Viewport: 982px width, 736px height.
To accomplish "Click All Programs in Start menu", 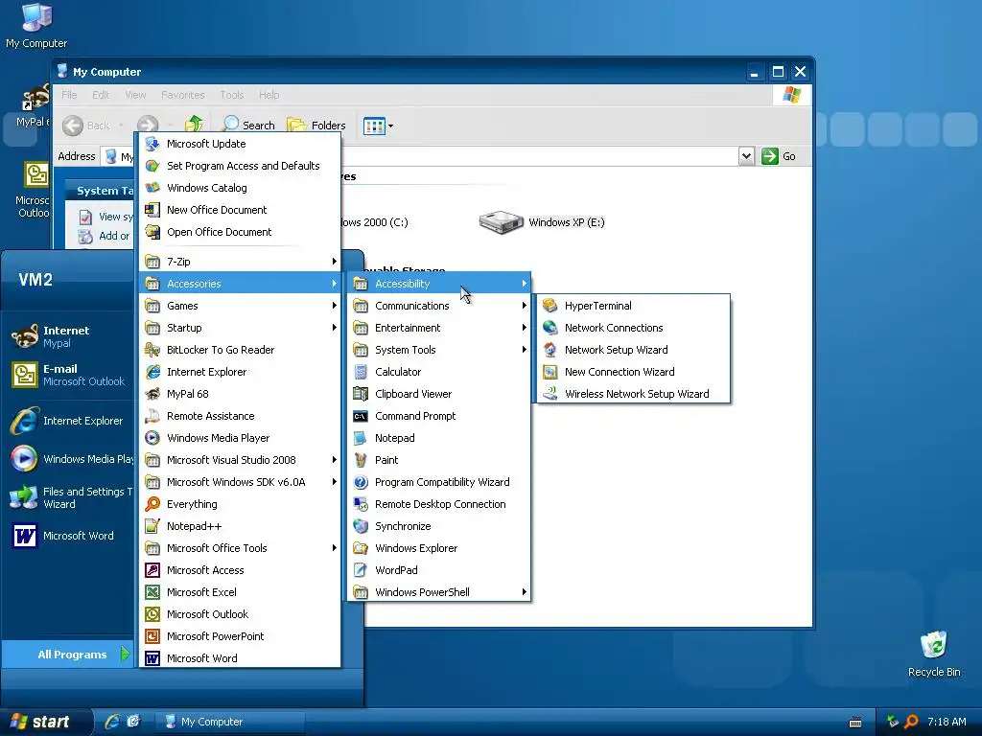I will (x=68, y=654).
